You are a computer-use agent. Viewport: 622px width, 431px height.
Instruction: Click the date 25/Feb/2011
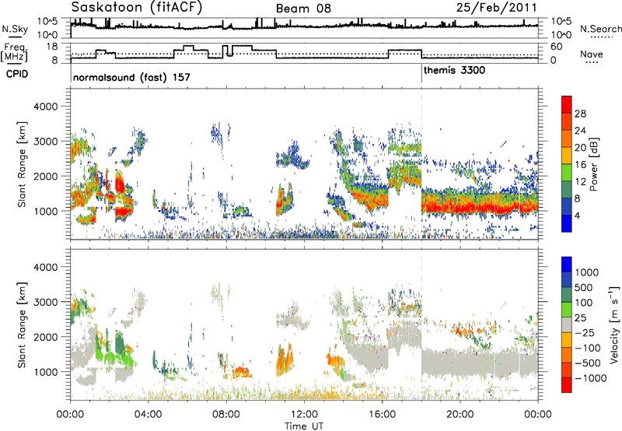pos(496,8)
